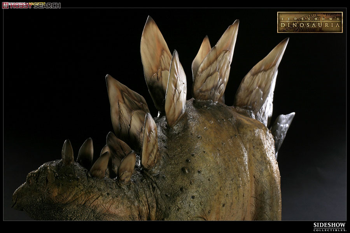Click the Sideshow's Dinosauria gold logo
Screen dimensions: 350x233
[x=310, y=22]
